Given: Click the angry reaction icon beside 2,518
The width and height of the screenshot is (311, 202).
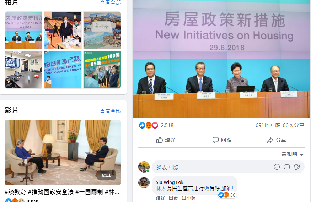Looking at the screenshot, I should pyautogui.click(x=149, y=125).
